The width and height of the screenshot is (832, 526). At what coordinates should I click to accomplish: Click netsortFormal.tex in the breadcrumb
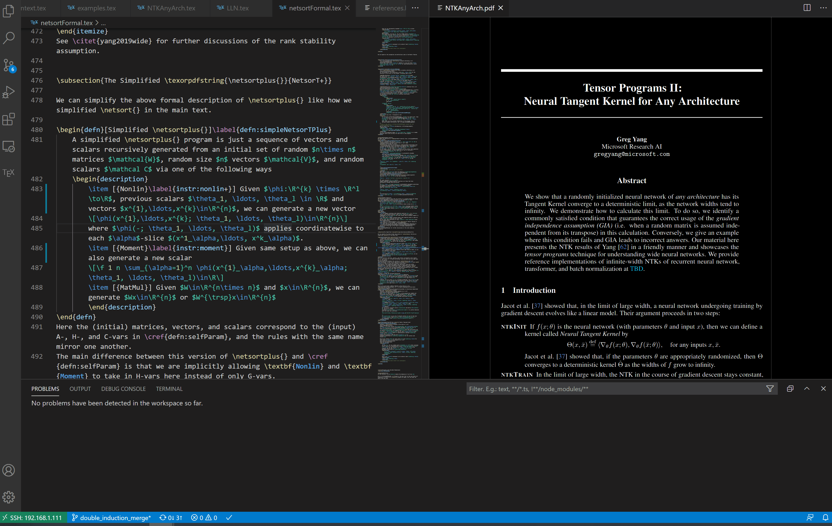(x=66, y=23)
